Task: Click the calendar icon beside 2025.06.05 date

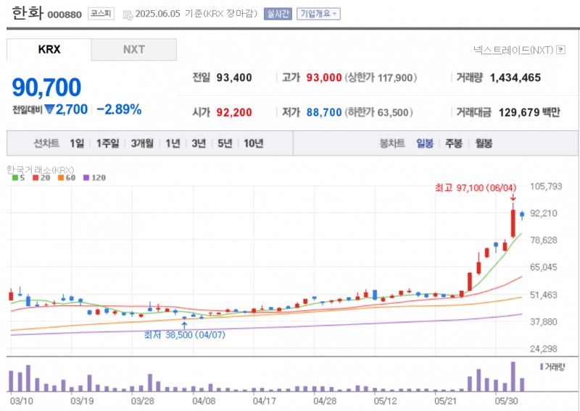Action: [x=128, y=14]
